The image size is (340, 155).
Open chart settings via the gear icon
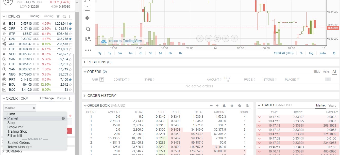click(334, 53)
